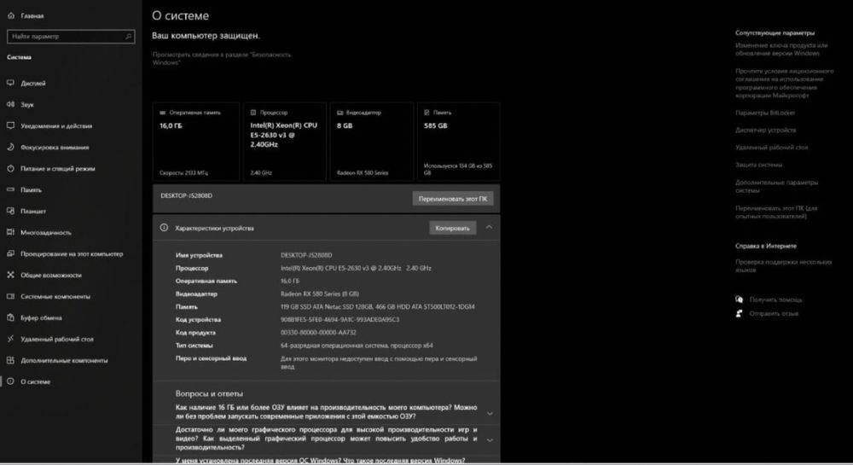Open Дополнительные параметры системы link
This screenshot has width=853, height=465.
tap(776, 187)
